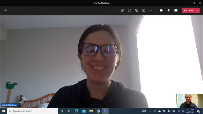Open Task View on the taskbar
This screenshot has height=114, width=203.
pos(69,111)
